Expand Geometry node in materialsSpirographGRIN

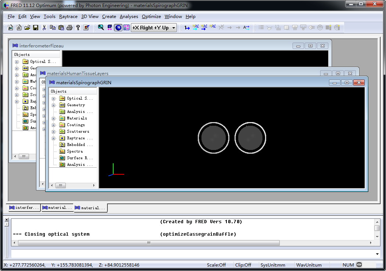coord(53,105)
